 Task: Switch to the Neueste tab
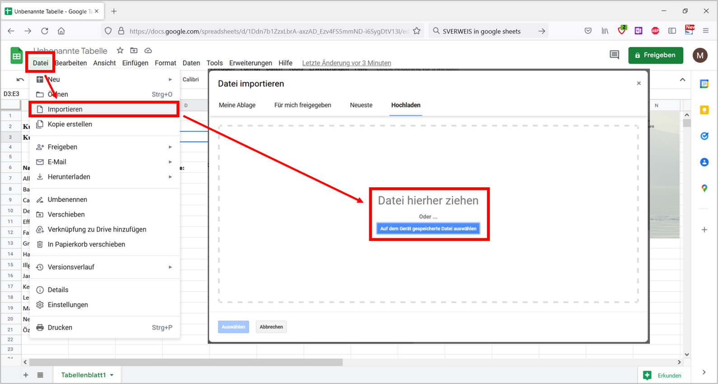361,105
